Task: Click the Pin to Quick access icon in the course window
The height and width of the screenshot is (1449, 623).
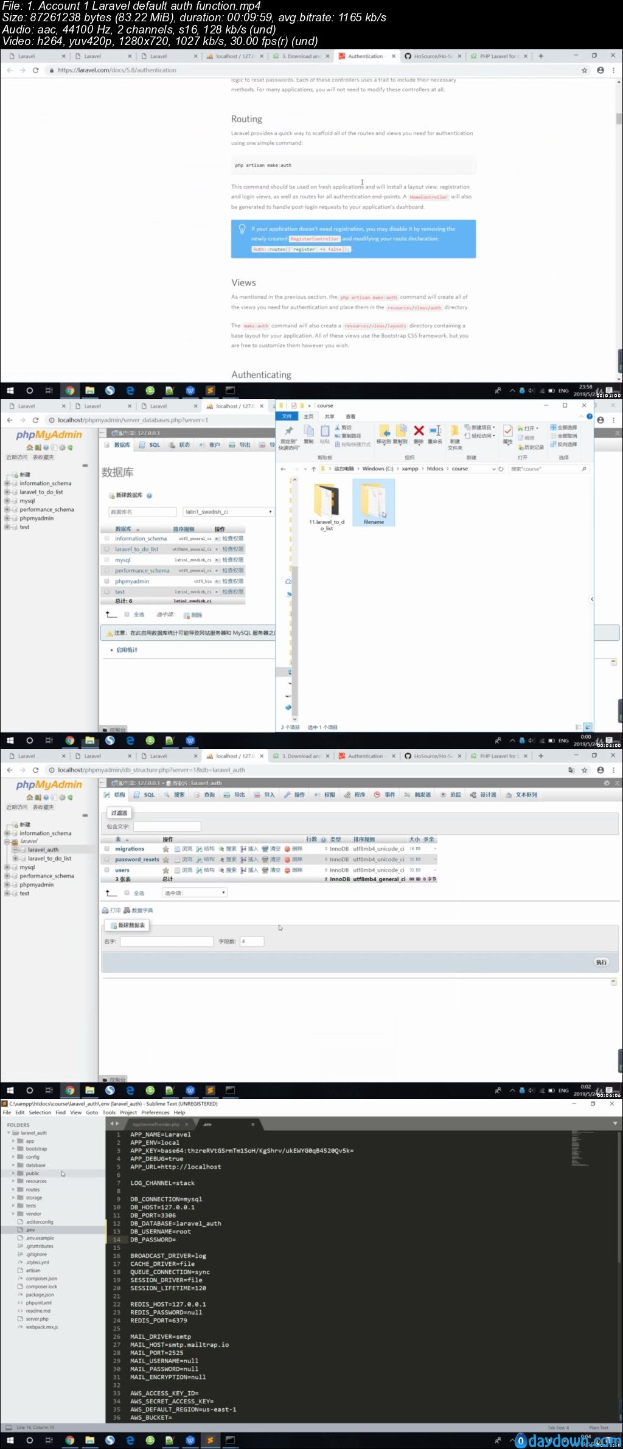Action: pos(288,431)
